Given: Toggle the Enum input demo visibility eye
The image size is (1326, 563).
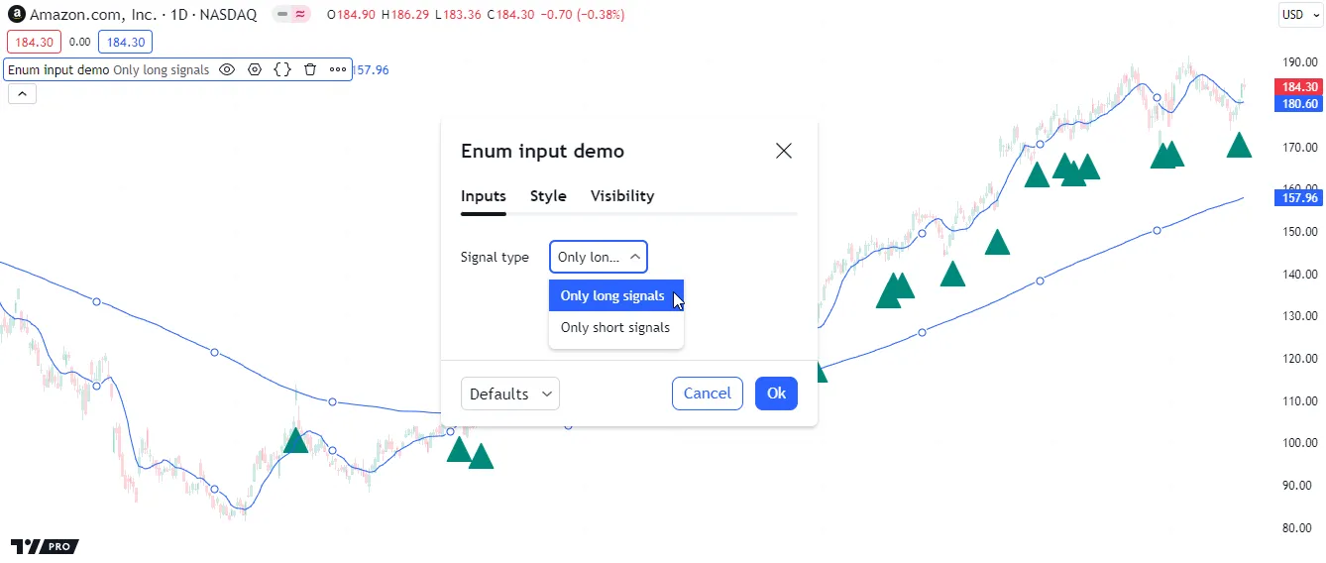Looking at the screenshot, I should pyautogui.click(x=227, y=70).
